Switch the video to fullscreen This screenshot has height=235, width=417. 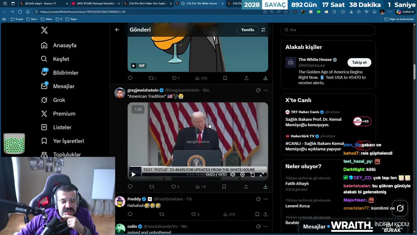(x=262, y=175)
